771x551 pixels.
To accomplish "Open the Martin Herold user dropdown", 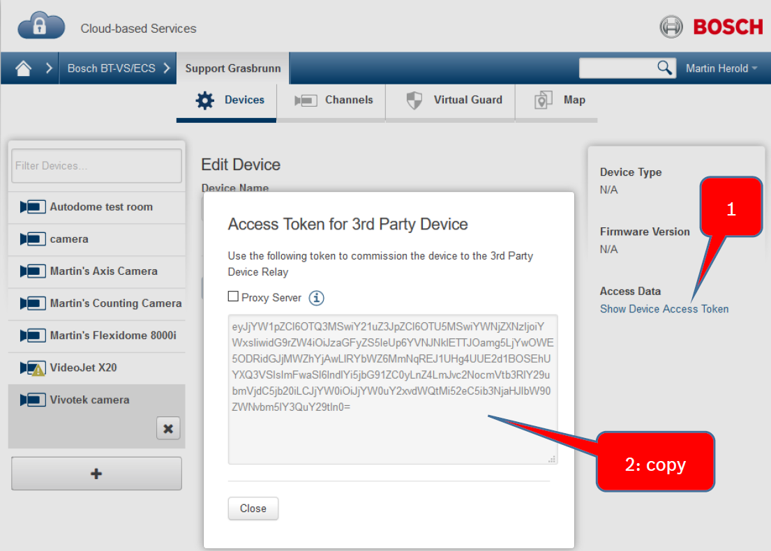I will (x=721, y=68).
